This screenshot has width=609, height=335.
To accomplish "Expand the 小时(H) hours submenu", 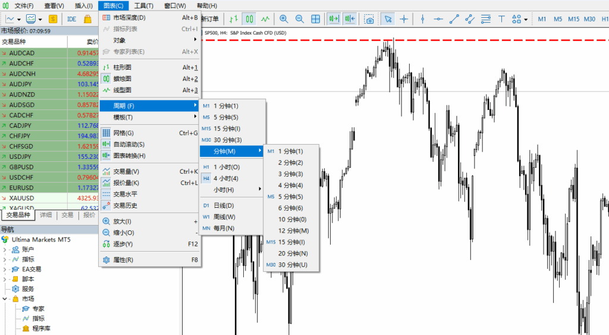I will [232, 190].
